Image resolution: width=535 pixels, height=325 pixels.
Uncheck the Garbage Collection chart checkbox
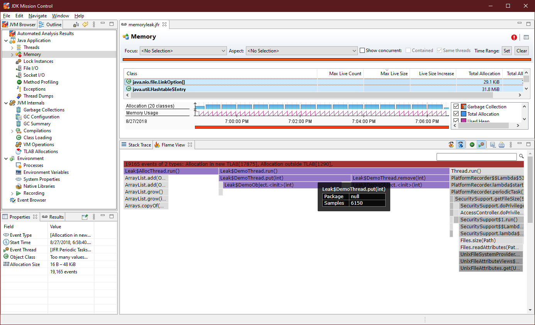[456, 107]
